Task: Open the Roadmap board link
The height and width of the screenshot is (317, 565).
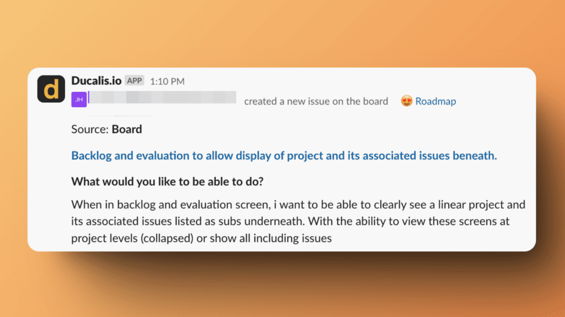Action: 435,101
